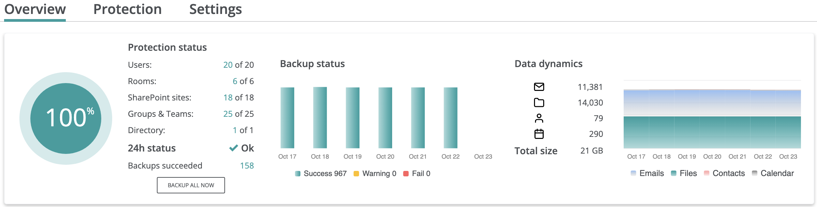Select the Oct 19 backup status bar

pos(353,118)
